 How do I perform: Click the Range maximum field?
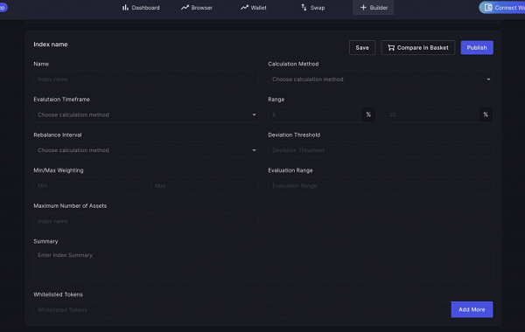[x=432, y=114]
